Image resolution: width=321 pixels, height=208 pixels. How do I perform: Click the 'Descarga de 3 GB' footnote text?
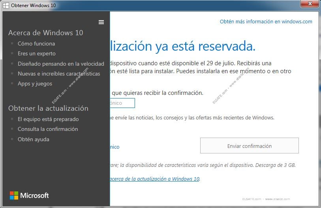coord(275,165)
